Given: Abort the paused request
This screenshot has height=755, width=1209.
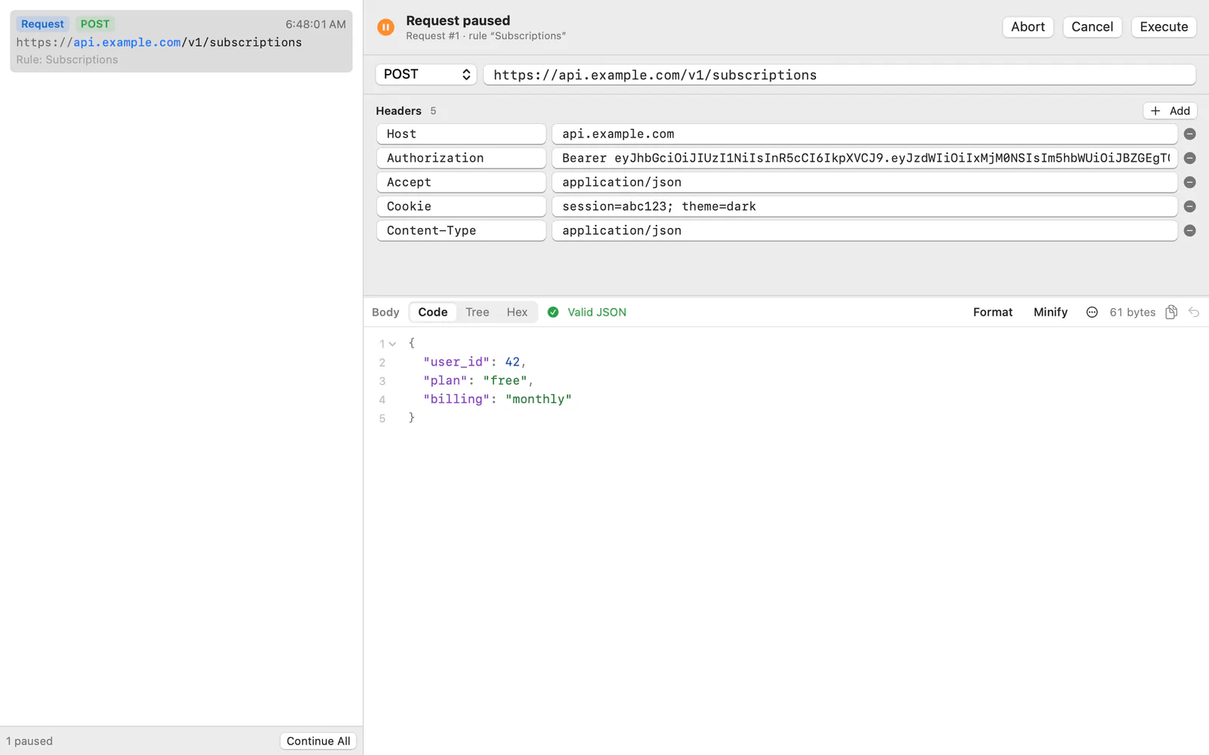Looking at the screenshot, I should click(1028, 26).
